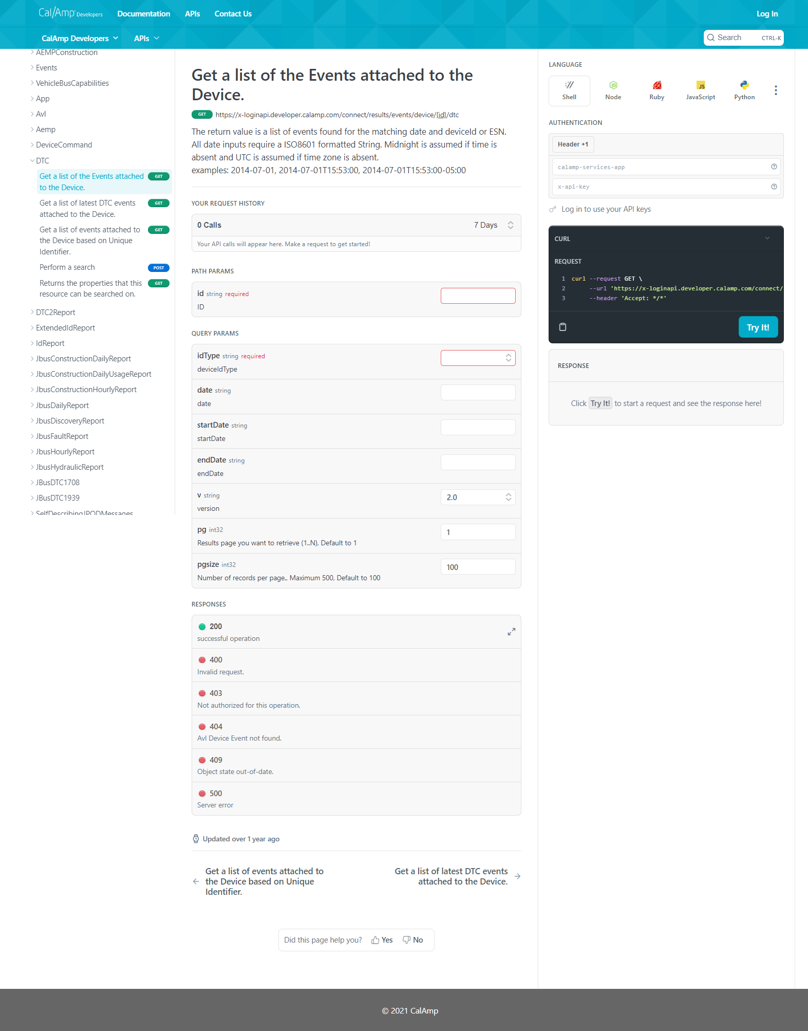Click 'Log in to use your API keys'

tap(606, 209)
